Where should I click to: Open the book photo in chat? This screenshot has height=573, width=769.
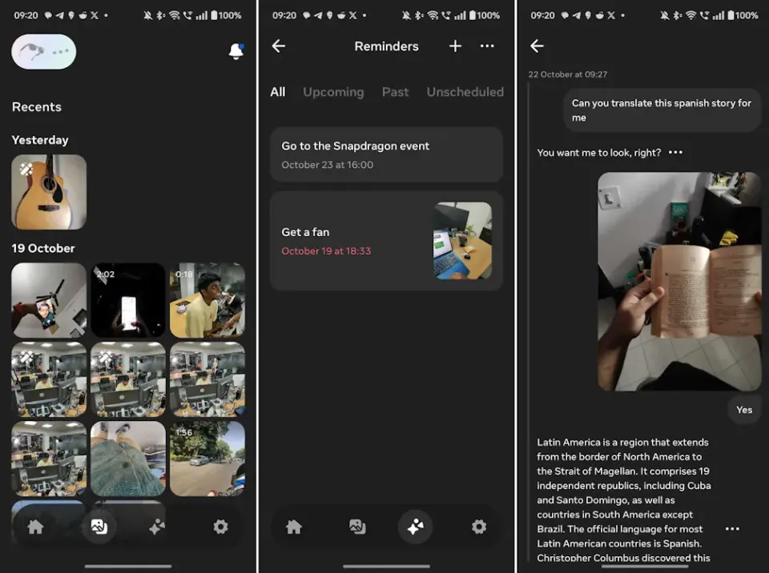tap(679, 281)
